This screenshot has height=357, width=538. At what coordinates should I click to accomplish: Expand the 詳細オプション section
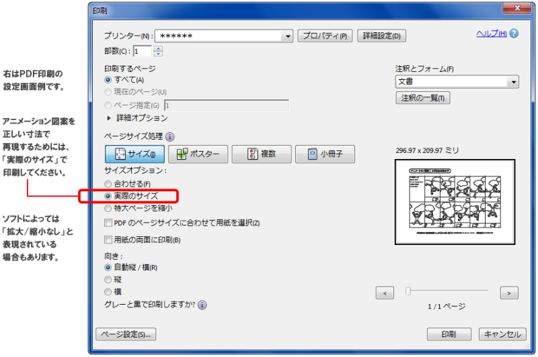pyautogui.click(x=110, y=118)
